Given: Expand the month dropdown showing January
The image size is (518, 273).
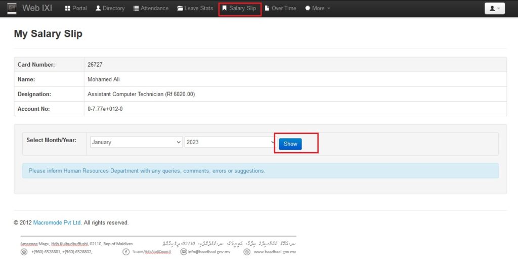Looking at the screenshot, I should (136, 142).
